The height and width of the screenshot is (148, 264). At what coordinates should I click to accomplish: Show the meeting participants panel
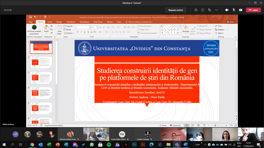[196, 10]
